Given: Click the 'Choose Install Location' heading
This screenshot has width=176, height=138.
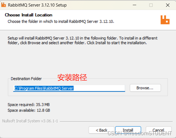Looking at the screenshot, I should (x=28, y=15).
